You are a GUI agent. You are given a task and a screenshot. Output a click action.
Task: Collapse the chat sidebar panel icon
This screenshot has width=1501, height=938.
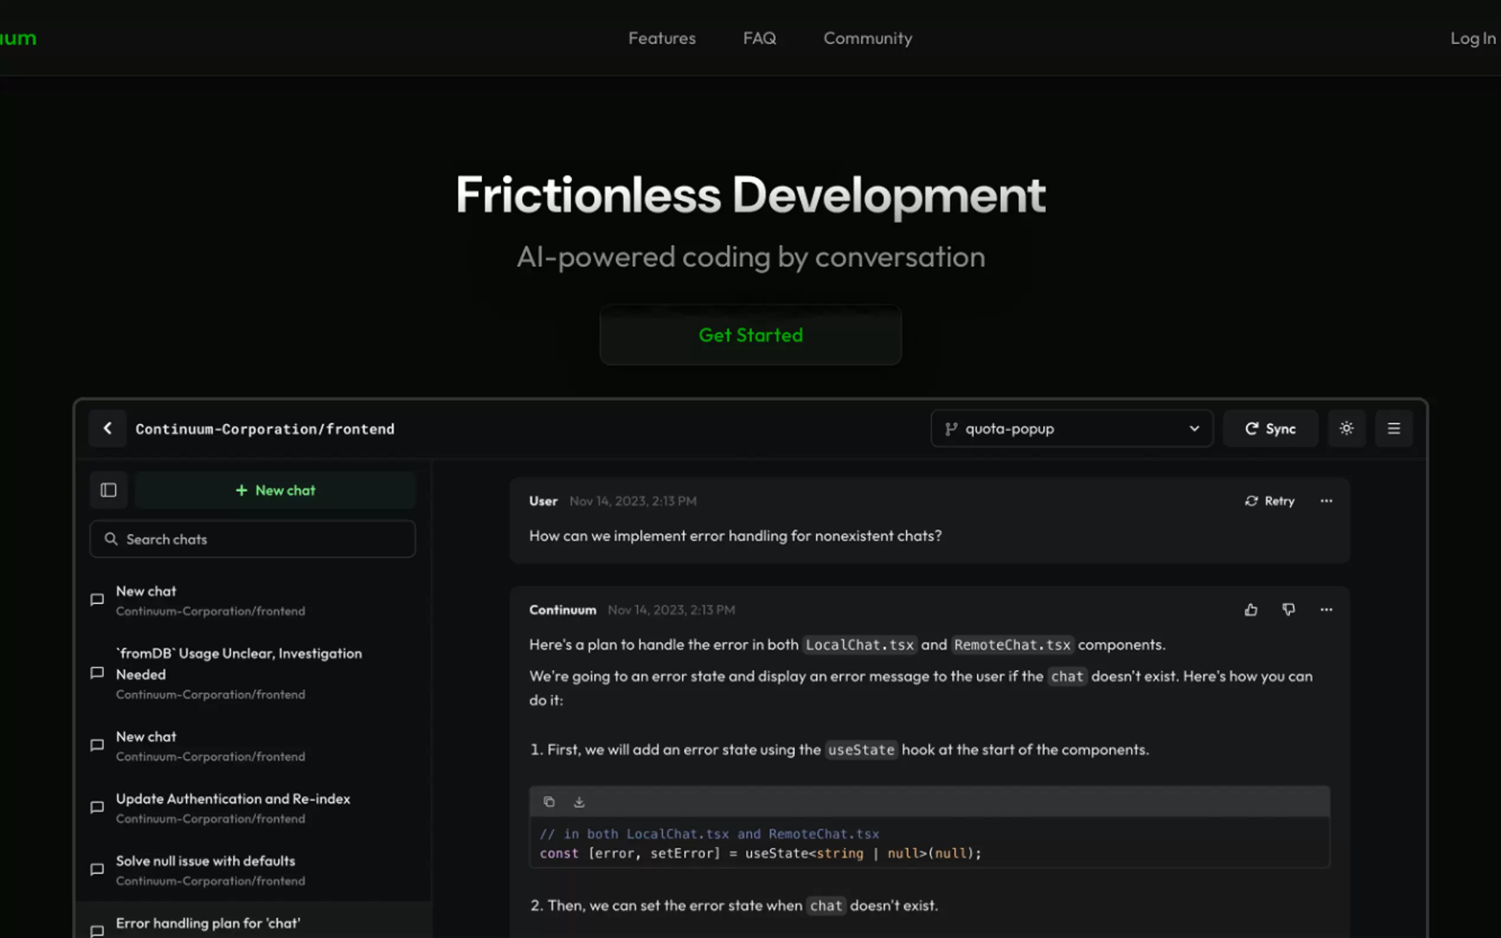coord(109,490)
